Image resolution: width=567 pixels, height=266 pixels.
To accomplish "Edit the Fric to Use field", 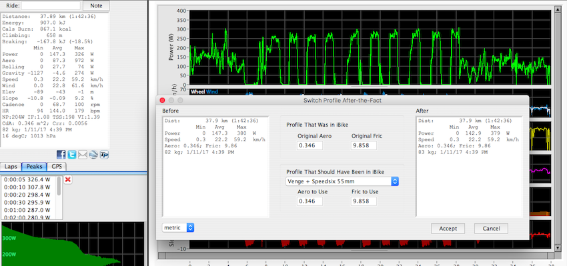I will (364, 201).
